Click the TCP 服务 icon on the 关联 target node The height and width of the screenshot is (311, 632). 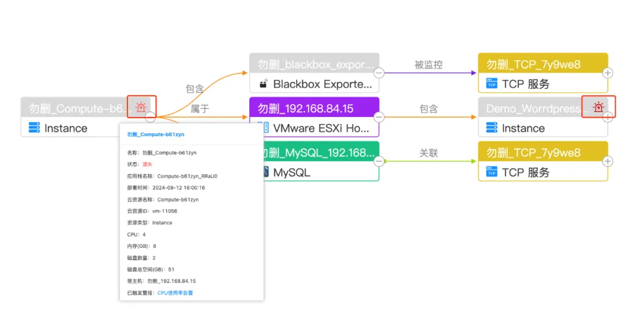(492, 172)
